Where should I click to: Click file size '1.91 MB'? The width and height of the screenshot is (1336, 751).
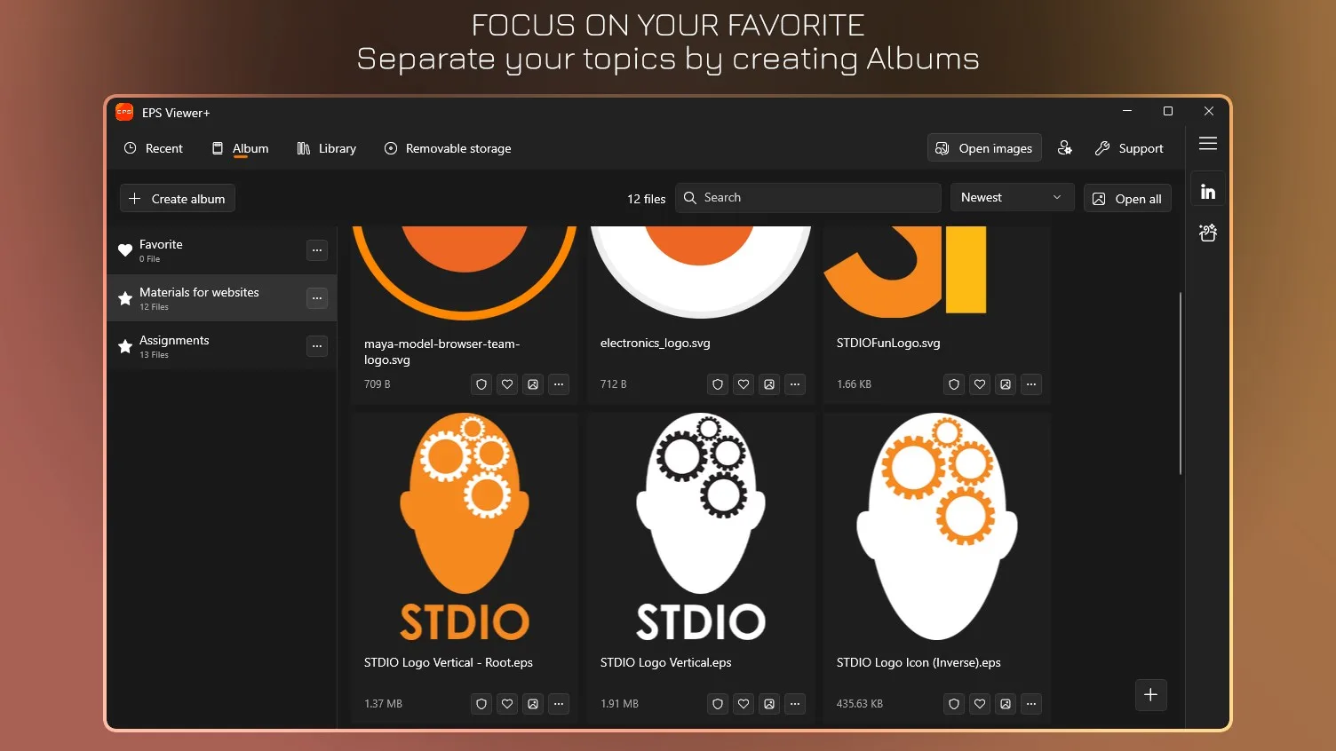pyautogui.click(x=619, y=704)
